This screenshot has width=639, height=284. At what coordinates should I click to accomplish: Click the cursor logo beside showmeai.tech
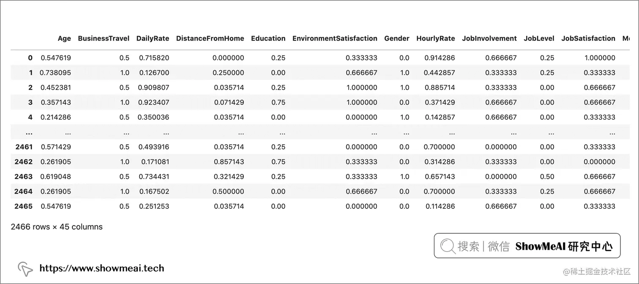click(x=25, y=269)
